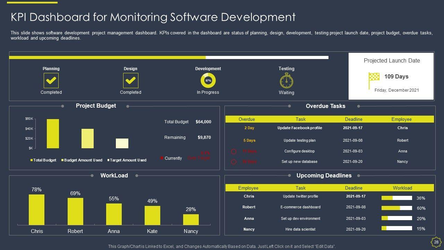Click the 2021-09-20 deadline for Hire data scientist
Image resolution: width=444 pixels, height=250 pixels.
[356, 230]
